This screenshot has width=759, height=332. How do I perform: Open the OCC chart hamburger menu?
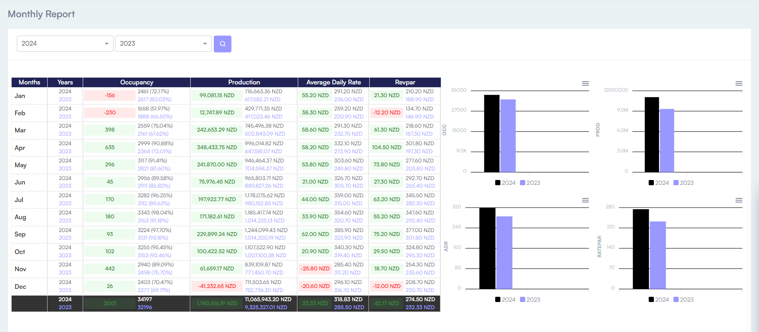585,83
